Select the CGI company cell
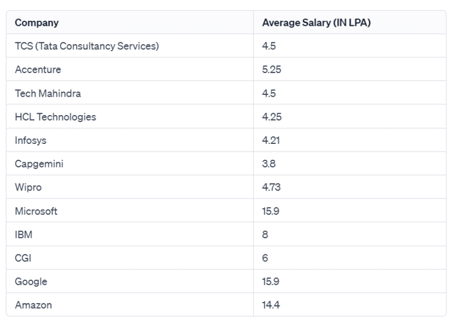453x325 pixels. point(22,258)
